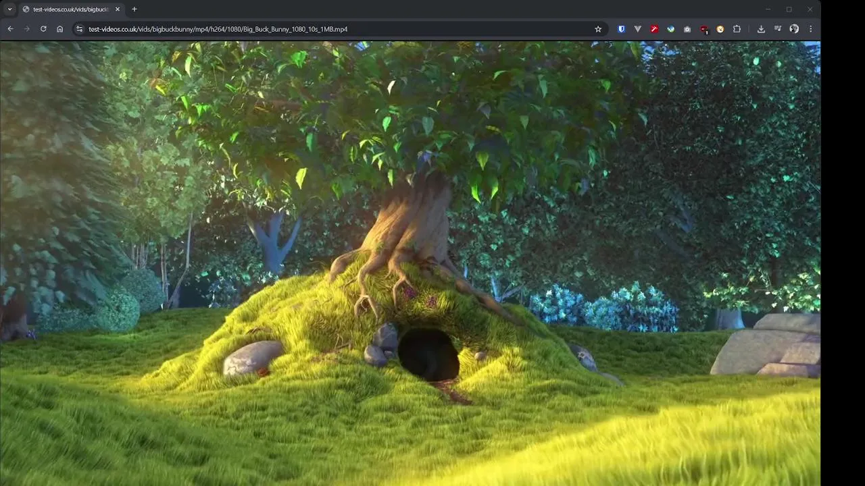Maximize the browser window
Image resolution: width=865 pixels, height=486 pixels.
[789, 9]
